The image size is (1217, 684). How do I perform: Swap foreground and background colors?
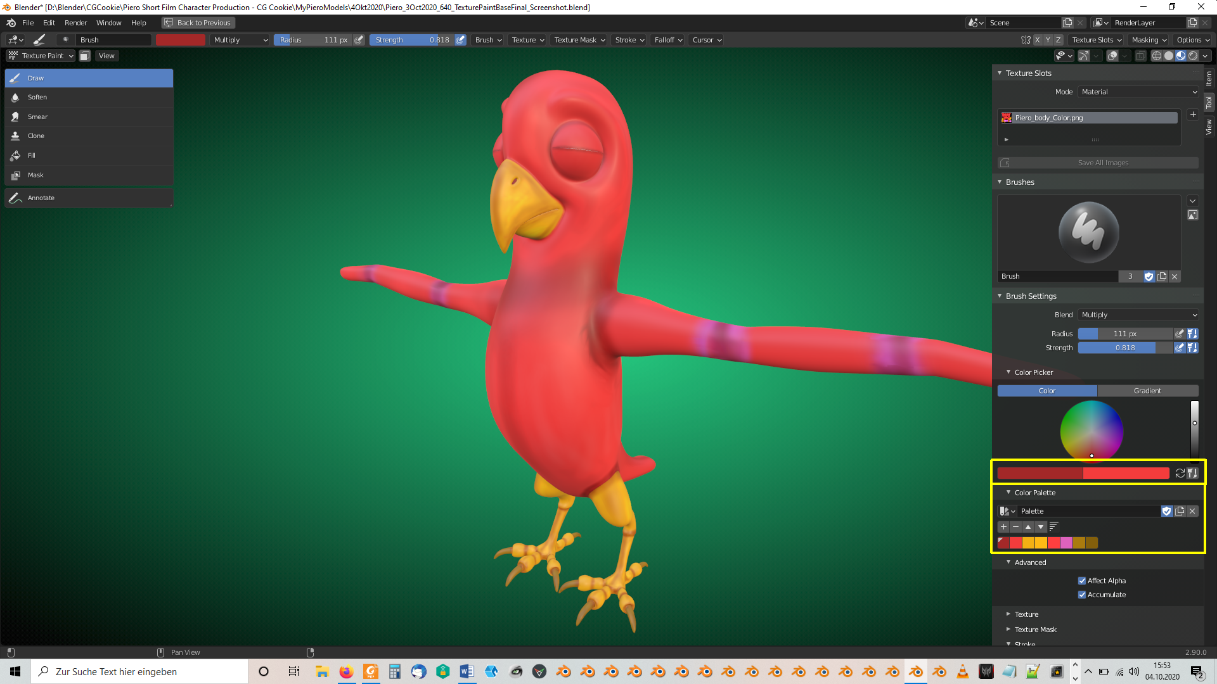pyautogui.click(x=1180, y=473)
